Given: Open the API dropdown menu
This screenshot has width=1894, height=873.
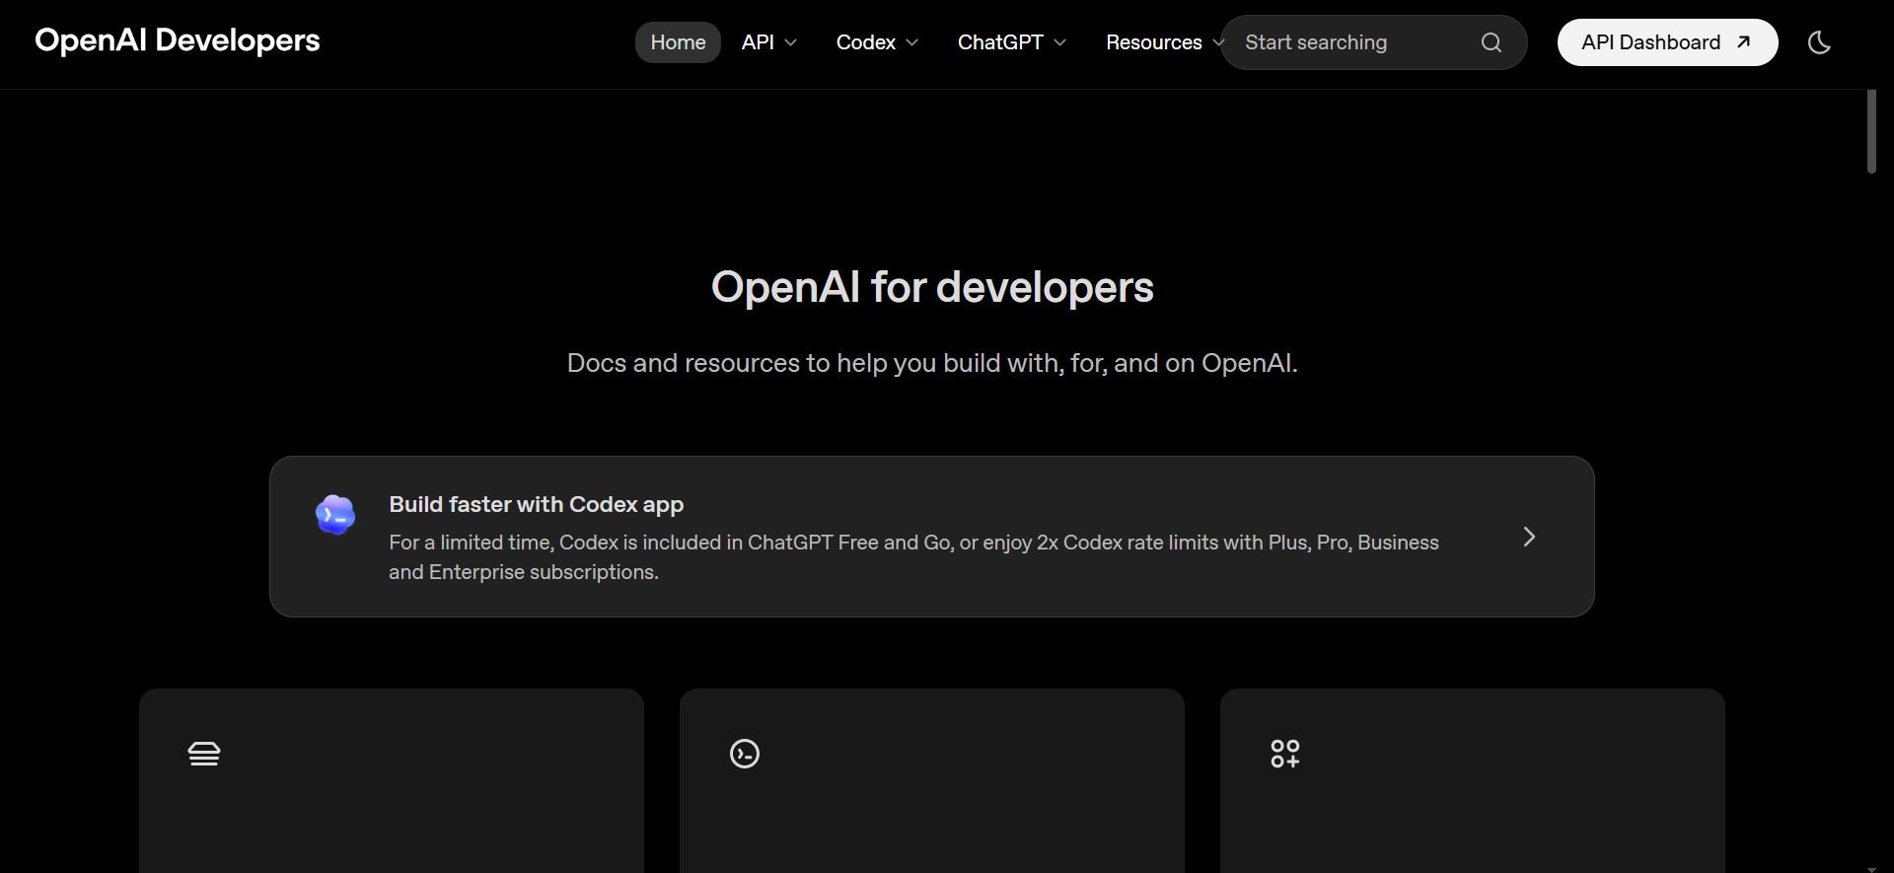Looking at the screenshot, I should pos(769,42).
